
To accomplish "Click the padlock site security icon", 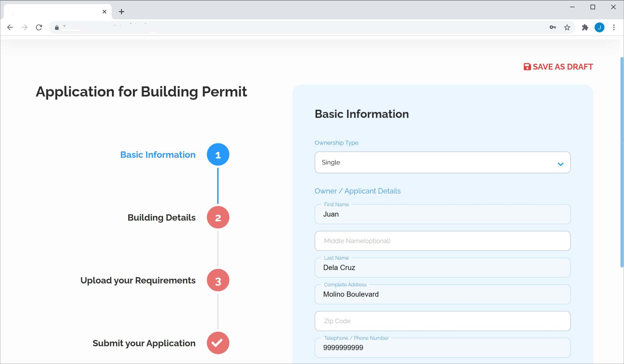I will pos(56,27).
